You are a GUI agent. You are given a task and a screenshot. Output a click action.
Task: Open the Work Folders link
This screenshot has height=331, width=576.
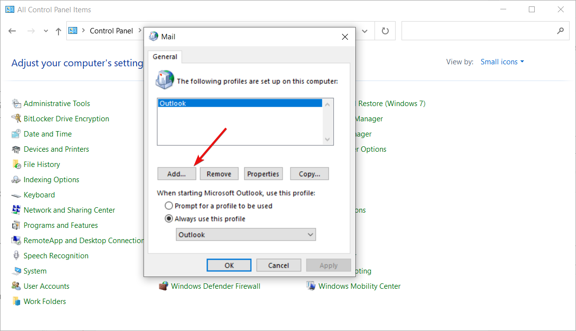tap(45, 301)
